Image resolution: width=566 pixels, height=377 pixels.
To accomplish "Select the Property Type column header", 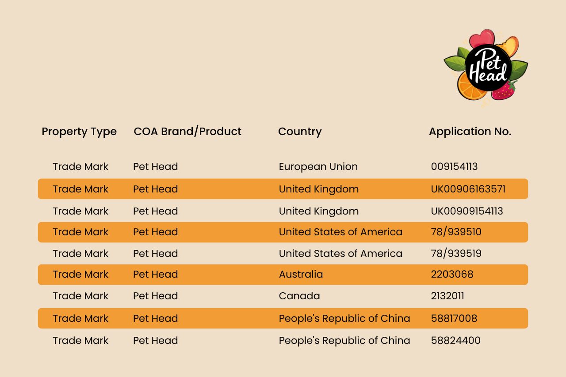I will tap(79, 132).
